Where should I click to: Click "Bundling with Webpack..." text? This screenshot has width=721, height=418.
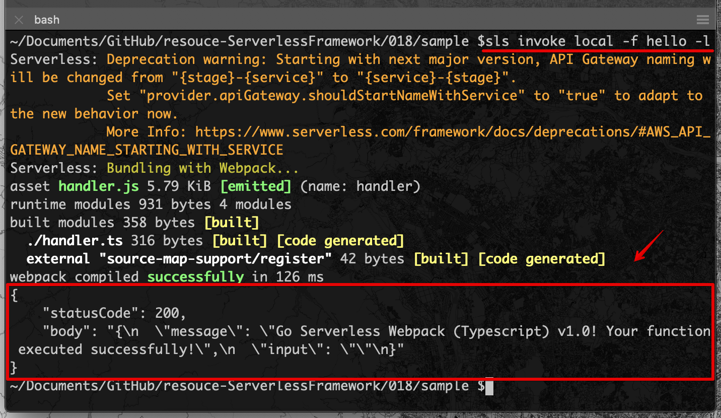click(203, 168)
